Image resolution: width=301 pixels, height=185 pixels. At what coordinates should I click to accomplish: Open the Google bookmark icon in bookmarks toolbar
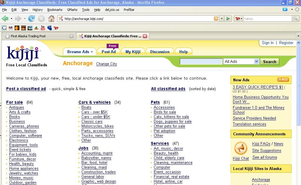pyautogui.click(x=4, y=28)
